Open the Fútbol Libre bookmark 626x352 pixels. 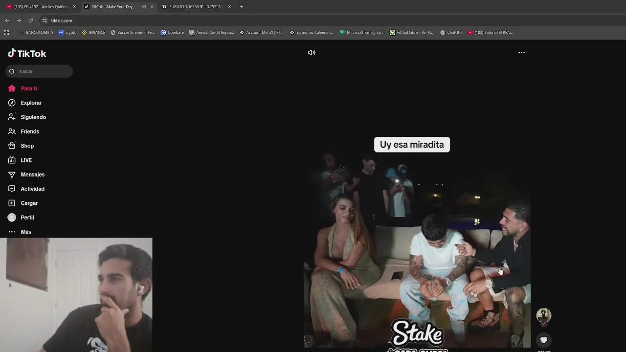click(411, 33)
